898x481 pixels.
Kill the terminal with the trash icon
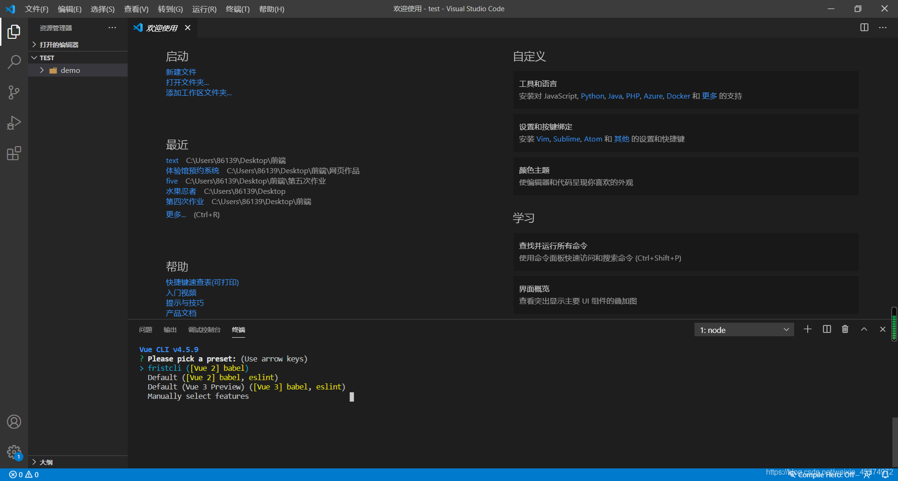pos(845,329)
